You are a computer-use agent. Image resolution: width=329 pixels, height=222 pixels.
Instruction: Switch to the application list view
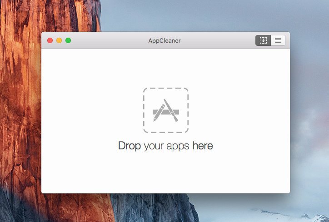pyautogui.click(x=278, y=40)
